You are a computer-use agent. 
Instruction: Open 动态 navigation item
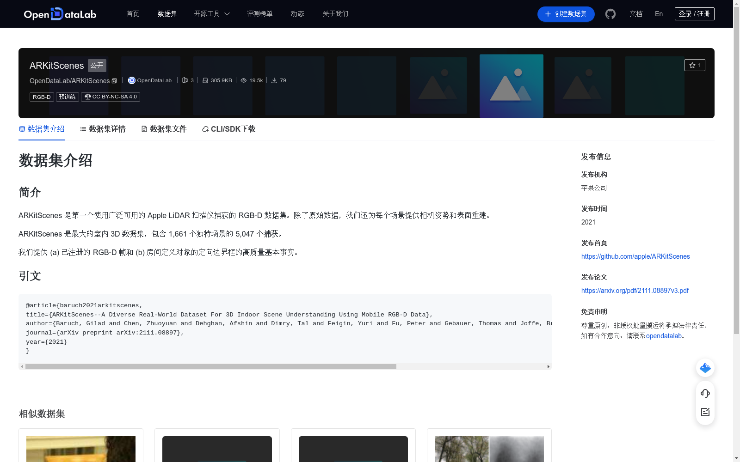click(x=297, y=14)
